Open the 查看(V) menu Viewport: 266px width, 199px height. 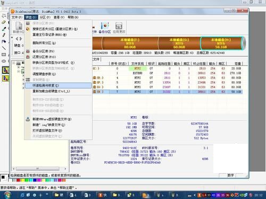click(59, 17)
